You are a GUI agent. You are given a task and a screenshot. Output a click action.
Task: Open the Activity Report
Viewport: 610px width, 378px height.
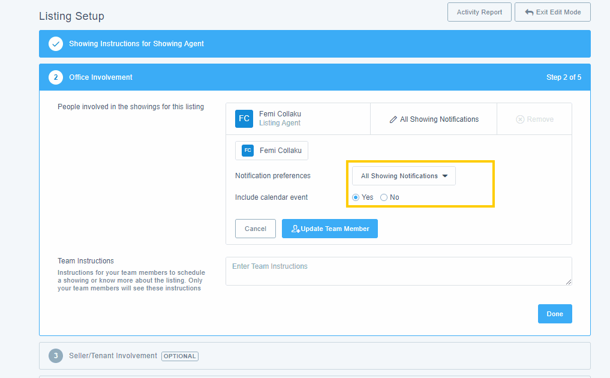479,12
